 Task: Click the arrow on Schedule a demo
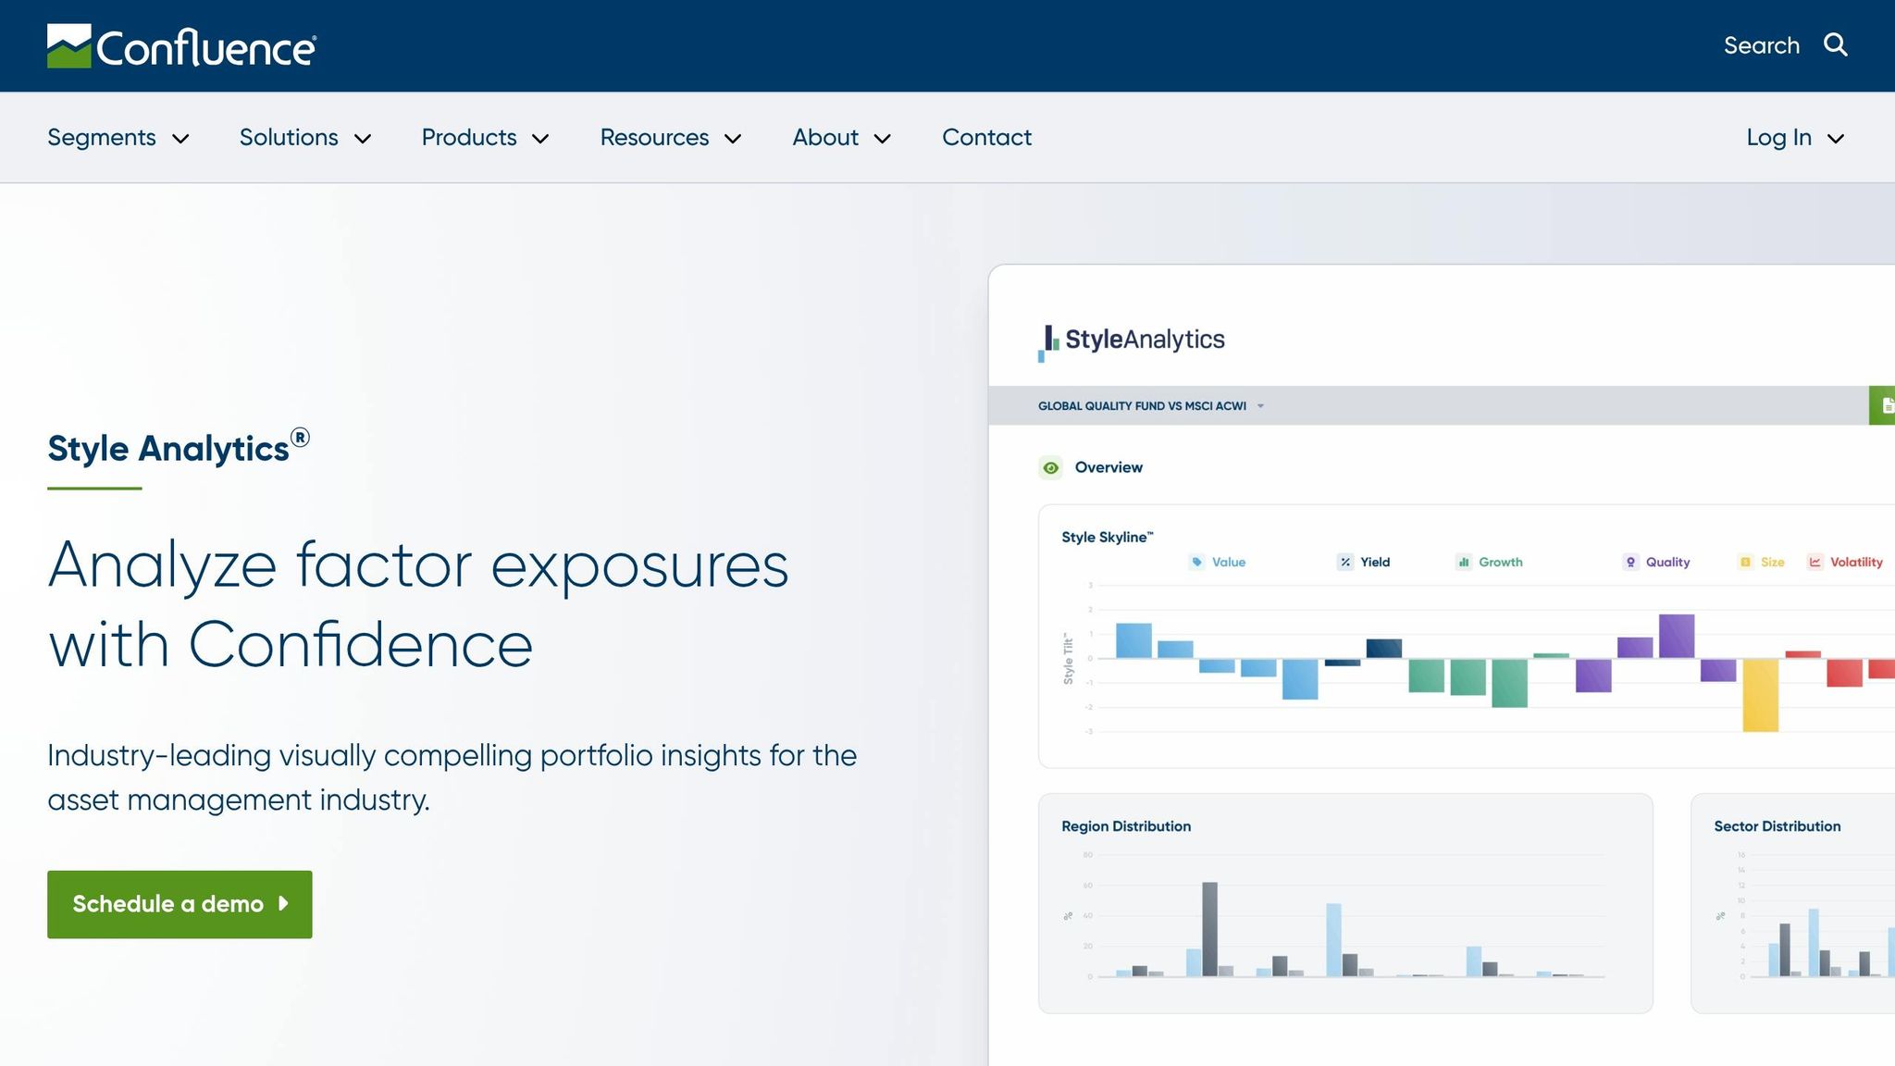(x=283, y=903)
